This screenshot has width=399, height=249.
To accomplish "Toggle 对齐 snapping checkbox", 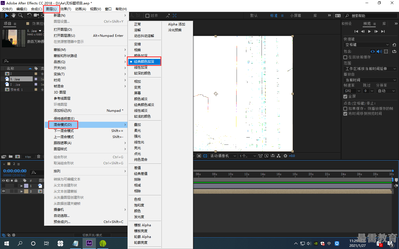I will [x=147, y=16].
